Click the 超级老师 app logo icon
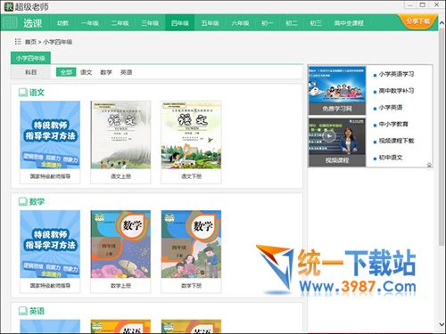The width and height of the screenshot is (446, 334). [9, 6]
